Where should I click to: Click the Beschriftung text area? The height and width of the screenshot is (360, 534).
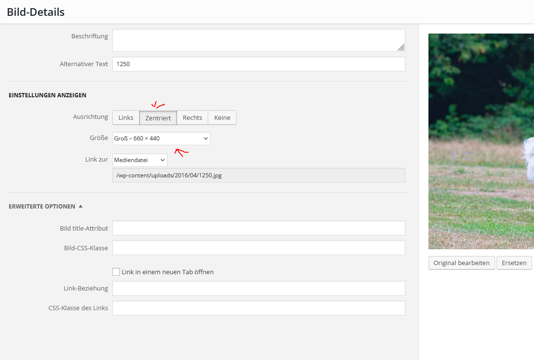coord(259,40)
